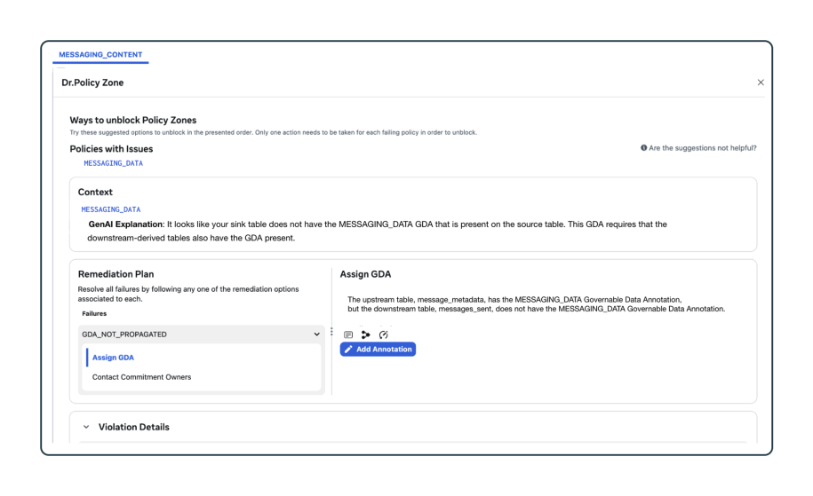Click 'Are the suggestions not helpful?' link
This screenshot has height=496, width=813.
(x=703, y=148)
